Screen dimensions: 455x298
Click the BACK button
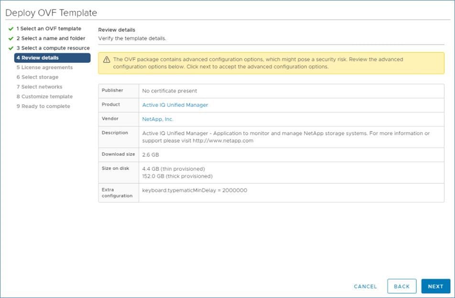pos(401,287)
